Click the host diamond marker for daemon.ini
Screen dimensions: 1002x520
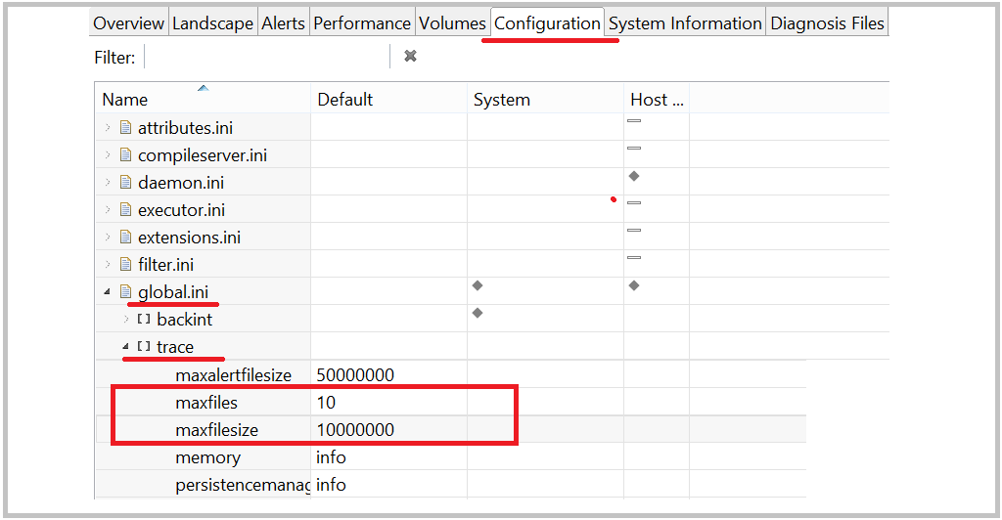pyautogui.click(x=634, y=176)
